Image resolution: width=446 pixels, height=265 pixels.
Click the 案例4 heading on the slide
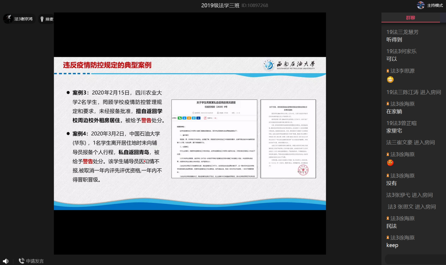coord(80,134)
